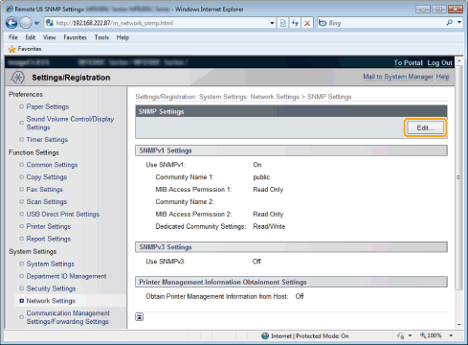Click the Compatibility View page icon

click(x=283, y=23)
